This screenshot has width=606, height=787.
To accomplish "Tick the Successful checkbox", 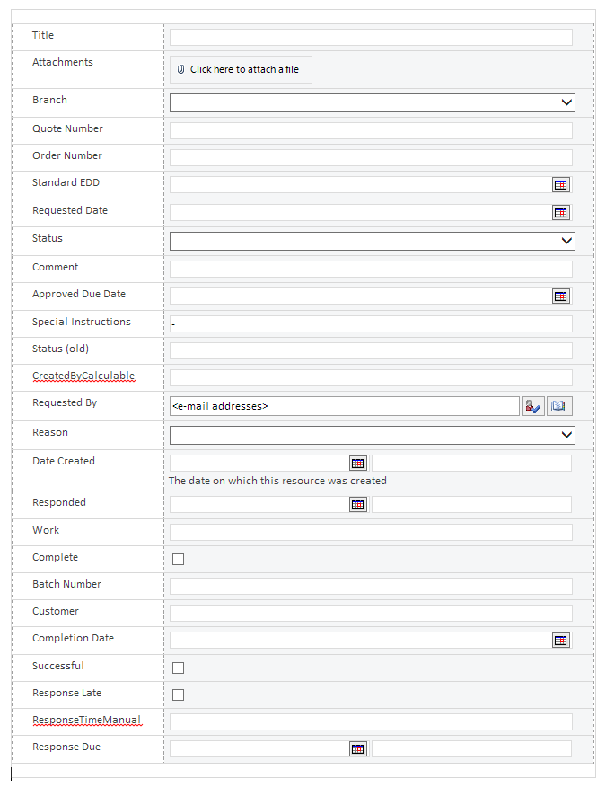I will (x=178, y=668).
